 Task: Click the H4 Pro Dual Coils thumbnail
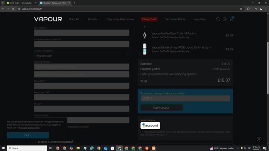145,35
